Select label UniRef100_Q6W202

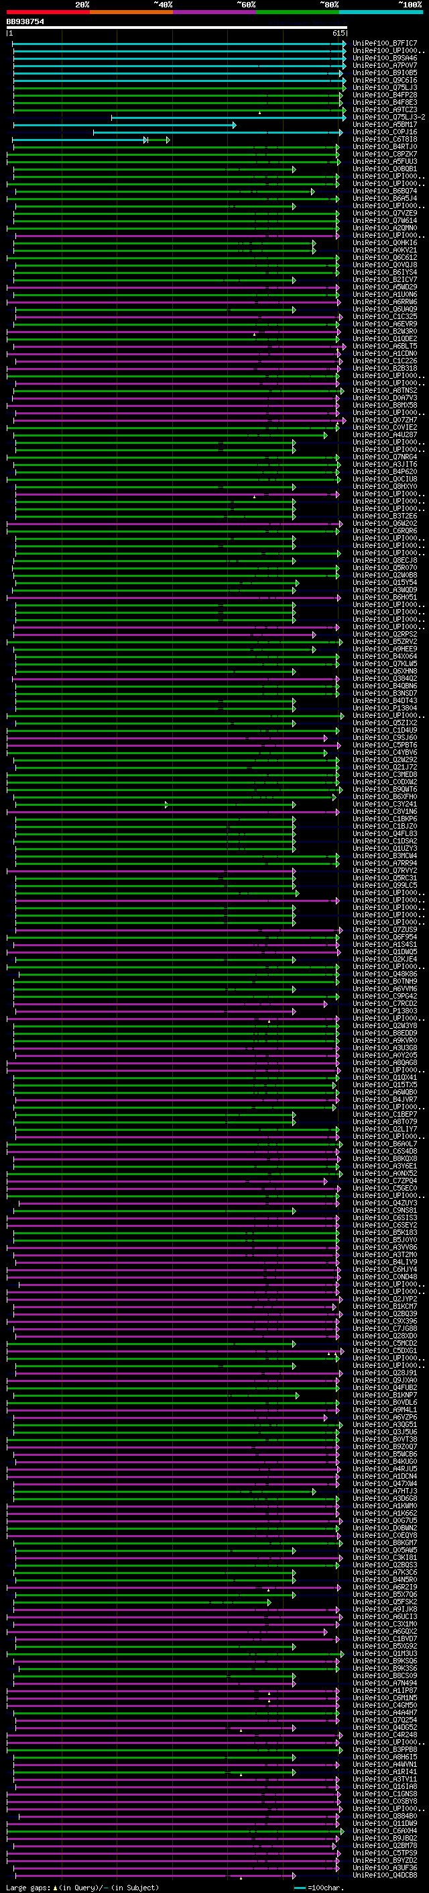pos(385,524)
